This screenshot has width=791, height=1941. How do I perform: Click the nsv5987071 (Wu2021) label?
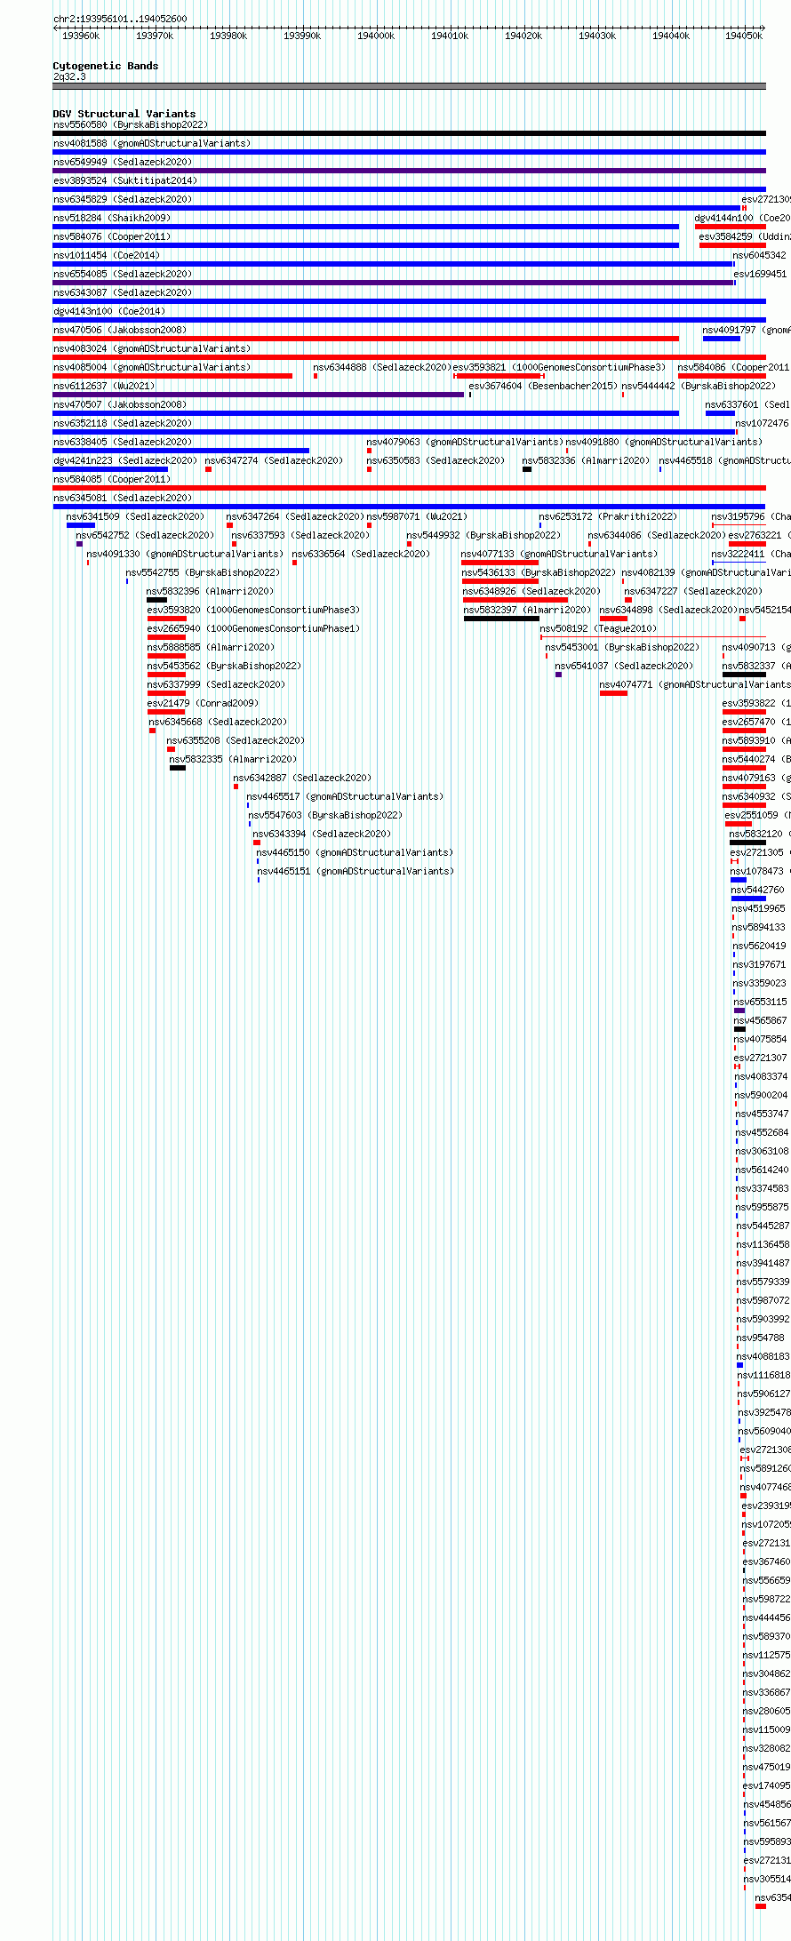click(x=417, y=516)
